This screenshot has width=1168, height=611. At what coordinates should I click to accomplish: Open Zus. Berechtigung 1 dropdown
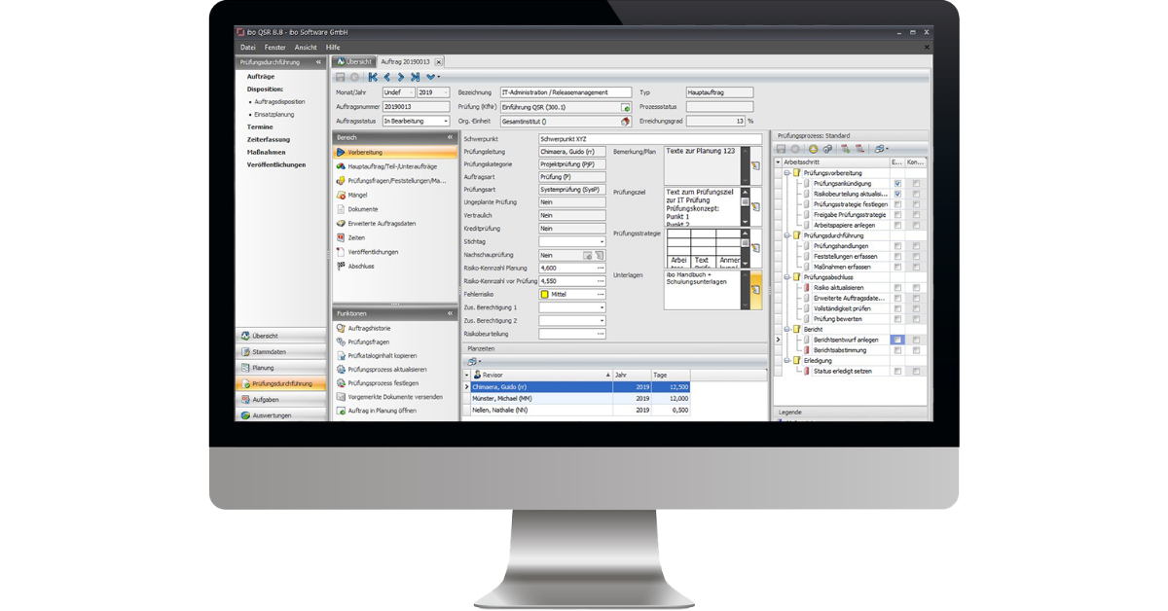tap(602, 307)
